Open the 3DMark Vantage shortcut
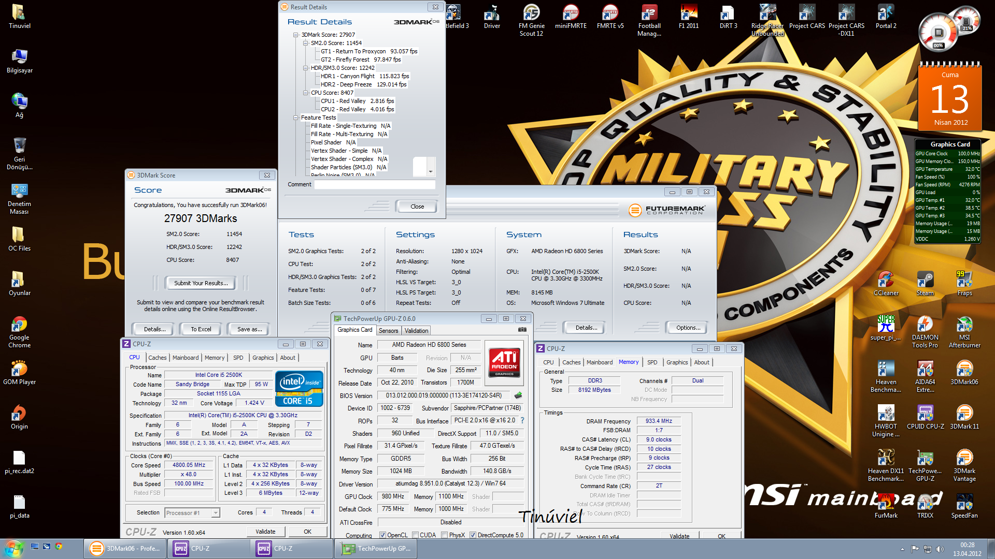 (964, 465)
